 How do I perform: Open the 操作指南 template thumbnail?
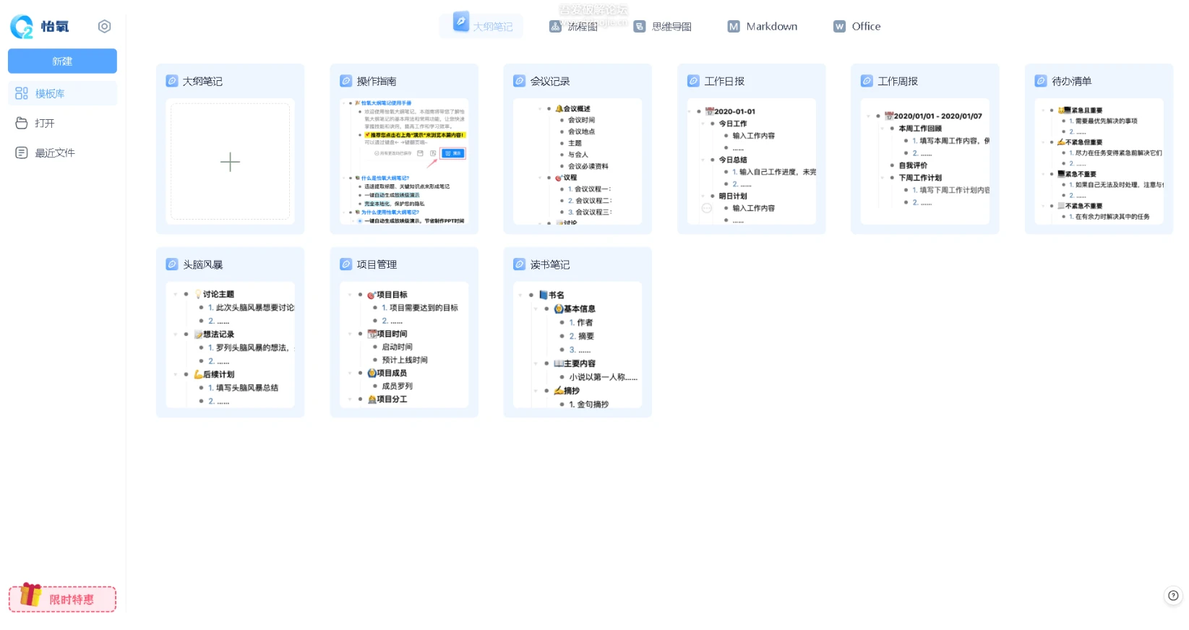(404, 161)
